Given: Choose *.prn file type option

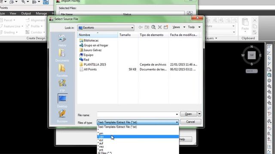Looking at the screenshot, I should click(x=138, y=133).
